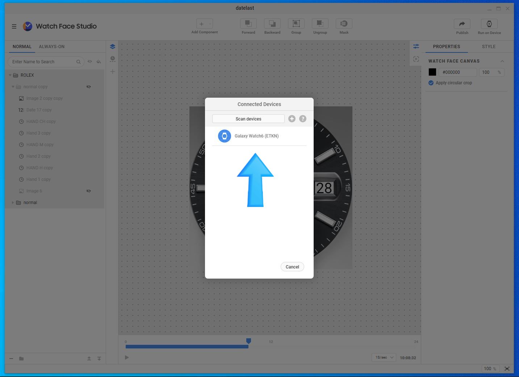This screenshot has width=519, height=377.
Task: Open the help question mark icon
Action: point(303,119)
